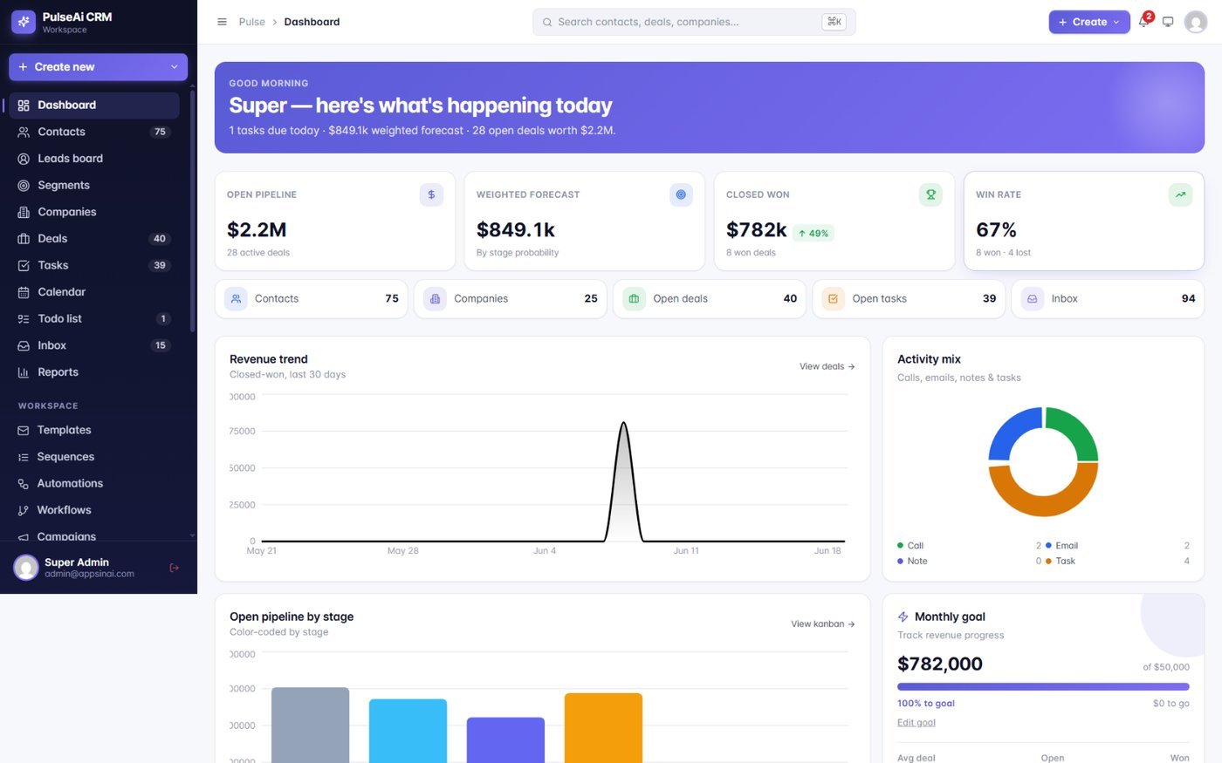Select Deals in the sidebar navigation
The image size is (1222, 763).
coord(94,239)
